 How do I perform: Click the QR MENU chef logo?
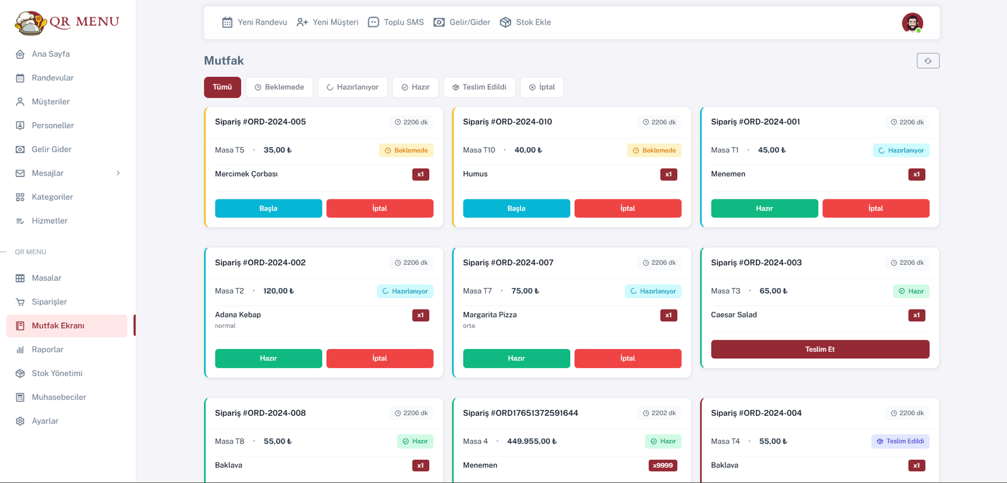(x=30, y=23)
